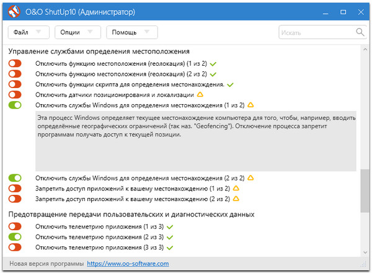Open the Файл dropdown menu
Viewport: 372px width, 273px height.
tap(29, 32)
